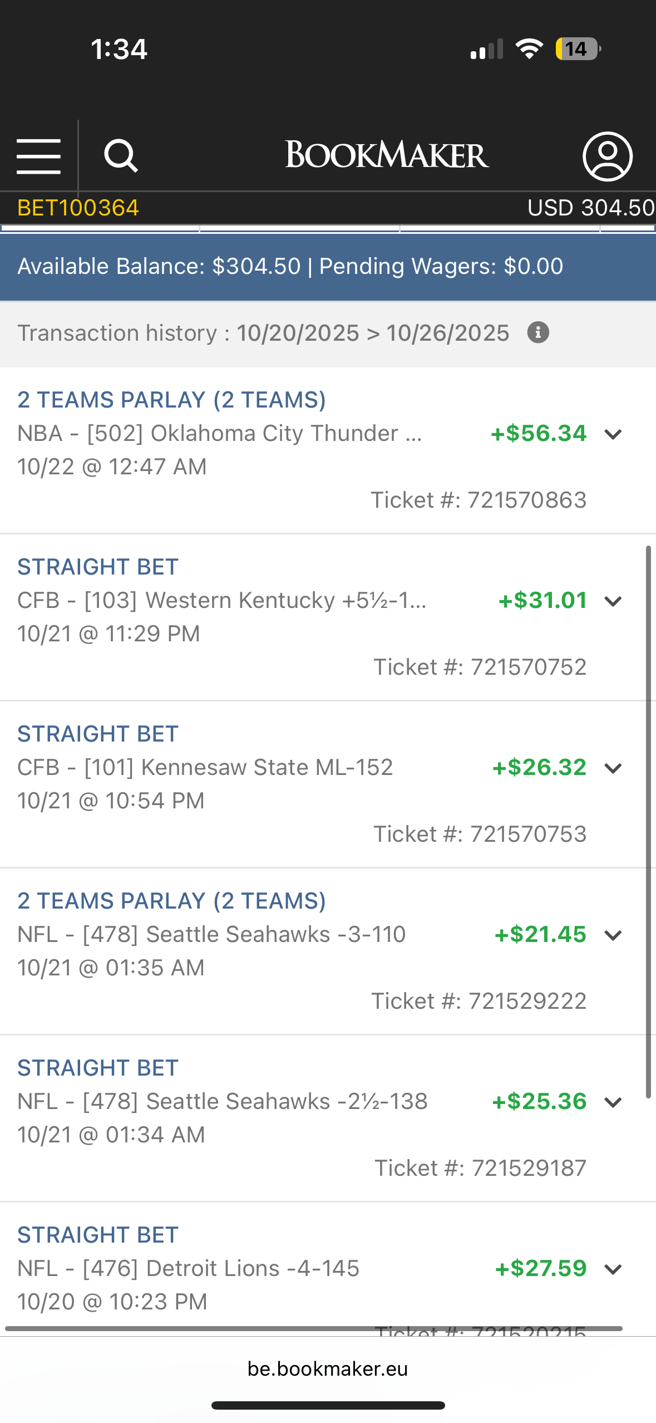Image resolution: width=656 pixels, height=1423 pixels.
Task: Expand the Detroit Lions -4-145 bet
Action: coord(613,1269)
